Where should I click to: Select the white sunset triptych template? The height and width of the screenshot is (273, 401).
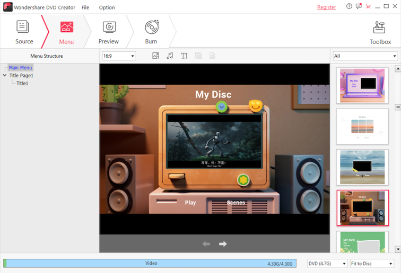tap(362, 126)
